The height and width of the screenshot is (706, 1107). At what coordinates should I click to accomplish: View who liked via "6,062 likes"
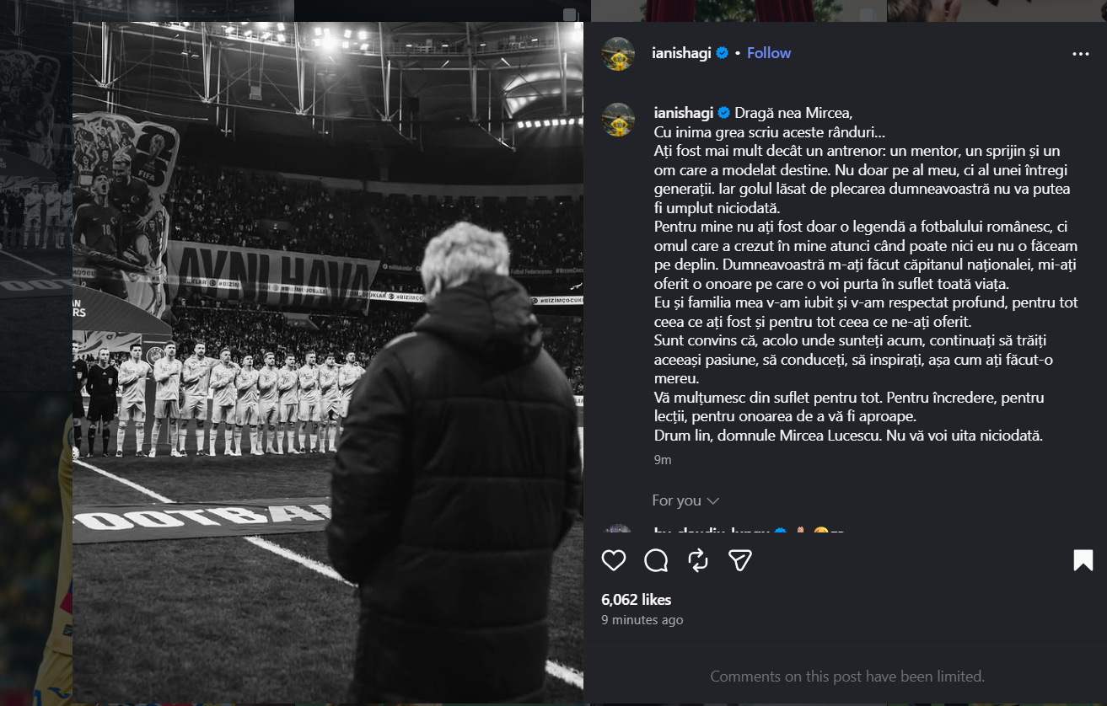[x=637, y=600]
